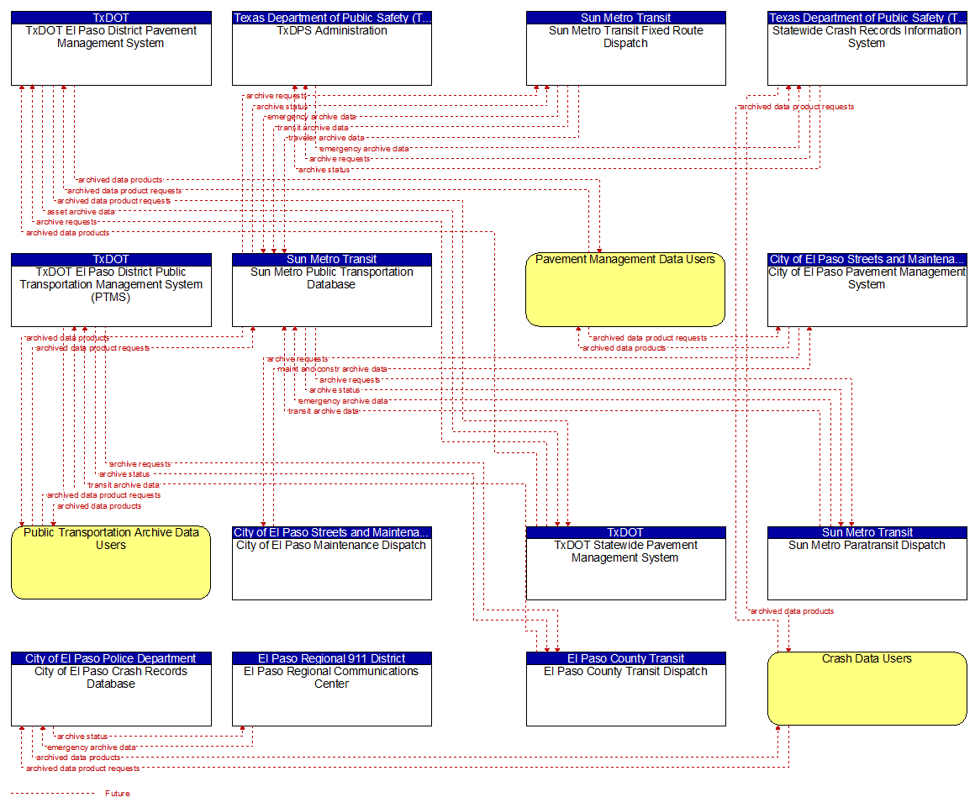
Task: Select the Public Transportation Archive Data Users box
Action: pyautogui.click(x=111, y=562)
